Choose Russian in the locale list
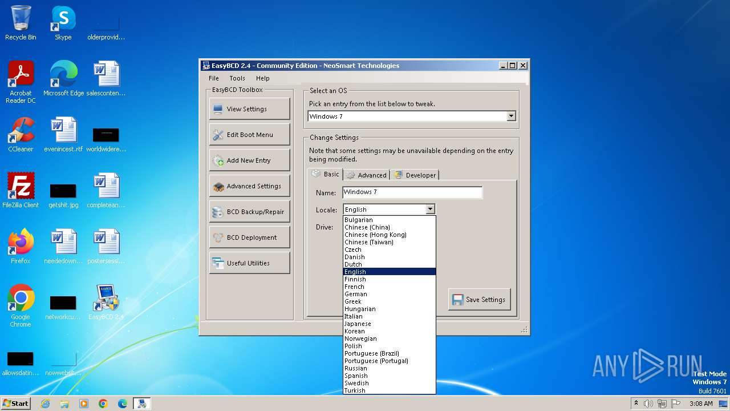The image size is (730, 411). 390,368
